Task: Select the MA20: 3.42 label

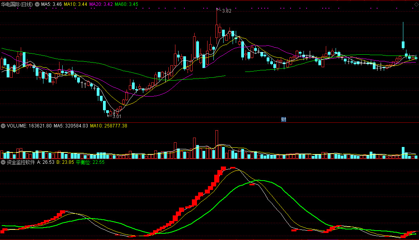Action: pos(101,4)
